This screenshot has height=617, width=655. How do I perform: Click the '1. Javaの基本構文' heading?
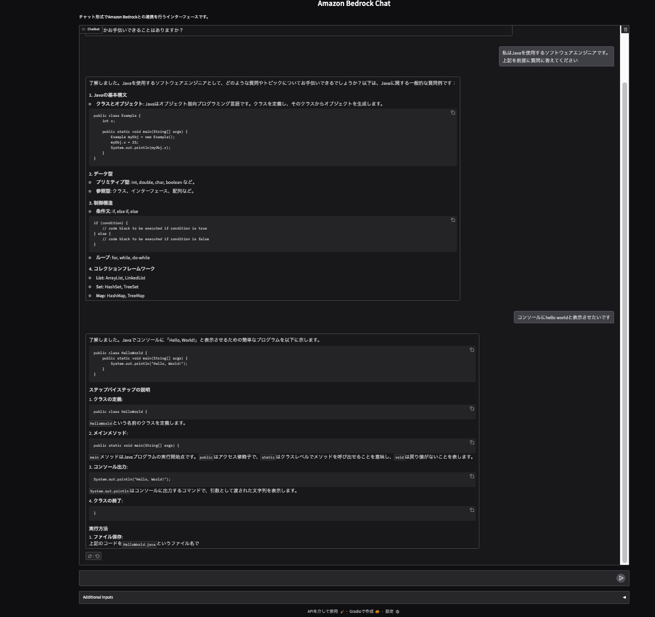[108, 96]
